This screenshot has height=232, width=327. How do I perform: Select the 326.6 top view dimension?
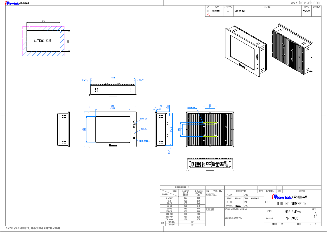(113, 78)
